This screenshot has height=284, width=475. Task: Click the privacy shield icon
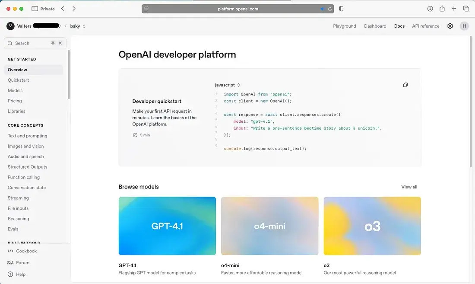click(341, 9)
